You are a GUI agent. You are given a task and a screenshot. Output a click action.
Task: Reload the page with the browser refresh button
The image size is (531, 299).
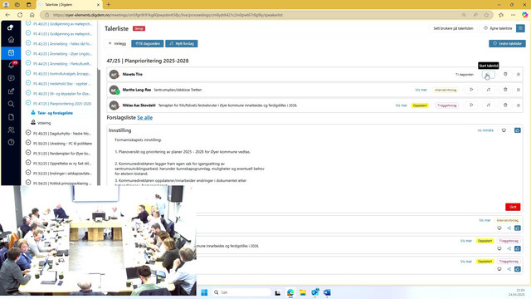coord(20,15)
